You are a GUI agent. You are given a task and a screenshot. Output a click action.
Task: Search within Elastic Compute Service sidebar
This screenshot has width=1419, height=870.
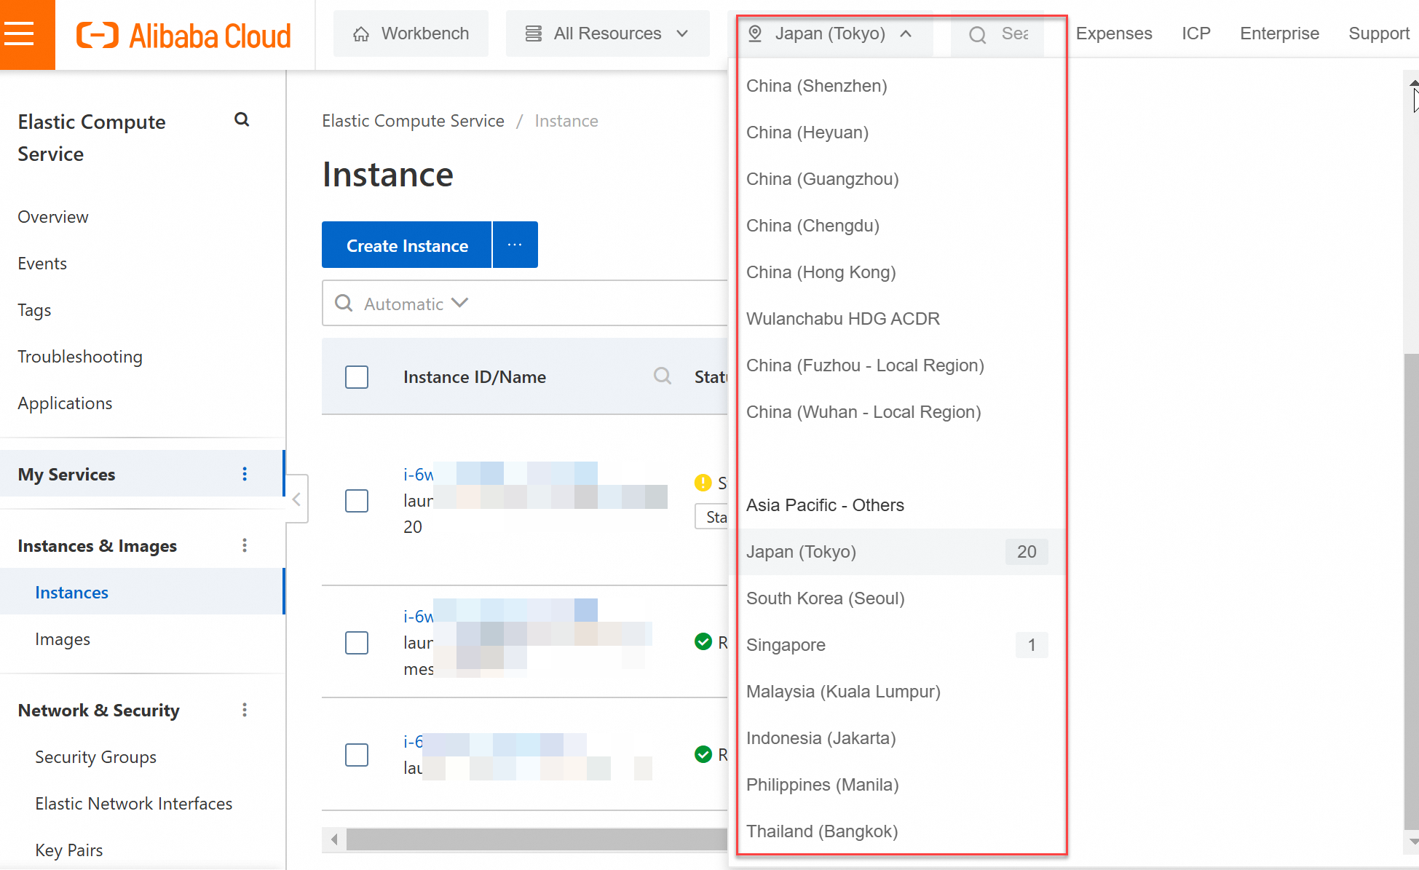tap(242, 119)
